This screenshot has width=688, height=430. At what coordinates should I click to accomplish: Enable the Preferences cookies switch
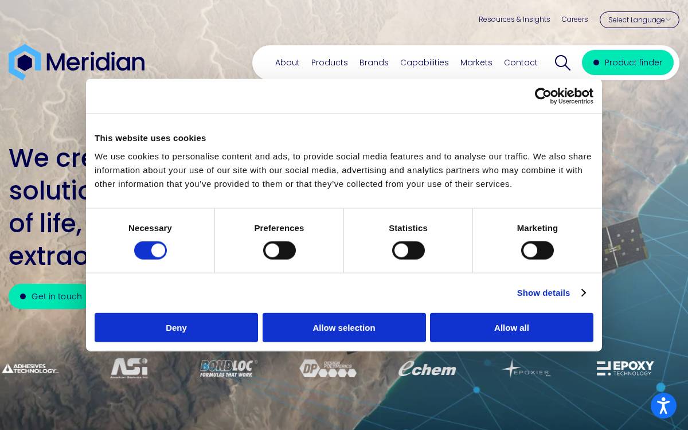coord(279,251)
